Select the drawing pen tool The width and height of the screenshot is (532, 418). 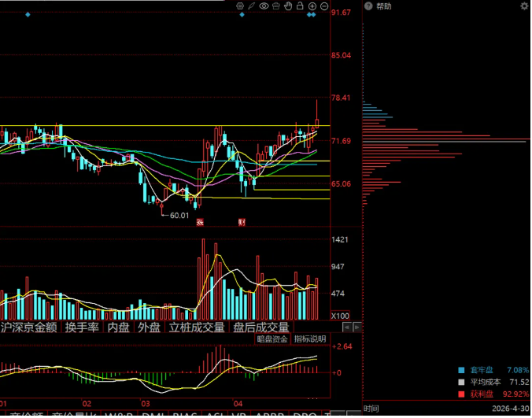pyautogui.click(x=251, y=6)
